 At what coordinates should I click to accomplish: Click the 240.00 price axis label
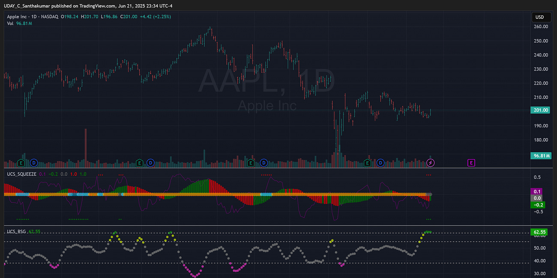(x=542, y=55)
